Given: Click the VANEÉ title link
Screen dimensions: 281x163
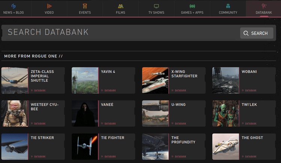Looking at the screenshot, I should 107,105.
